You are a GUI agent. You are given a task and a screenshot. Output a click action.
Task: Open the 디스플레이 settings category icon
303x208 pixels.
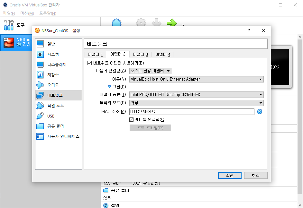40,65
